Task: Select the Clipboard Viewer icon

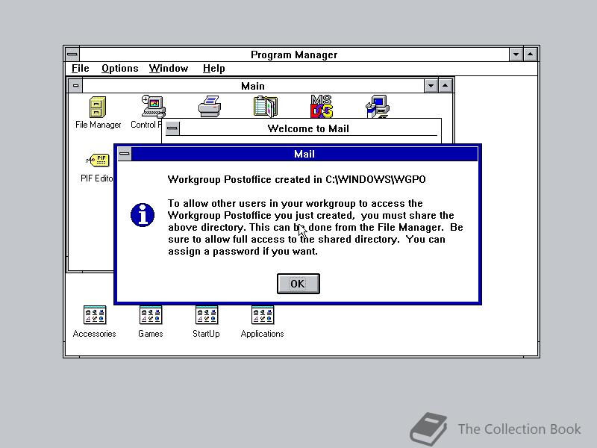Action: 266,107
